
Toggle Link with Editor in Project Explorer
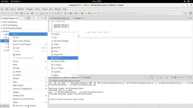click(x=28, y=18)
